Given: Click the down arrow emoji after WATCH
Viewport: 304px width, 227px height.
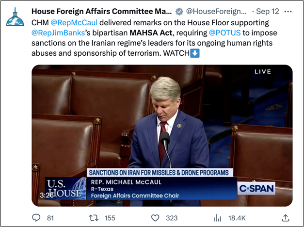Looking at the screenshot, I should (194, 53).
